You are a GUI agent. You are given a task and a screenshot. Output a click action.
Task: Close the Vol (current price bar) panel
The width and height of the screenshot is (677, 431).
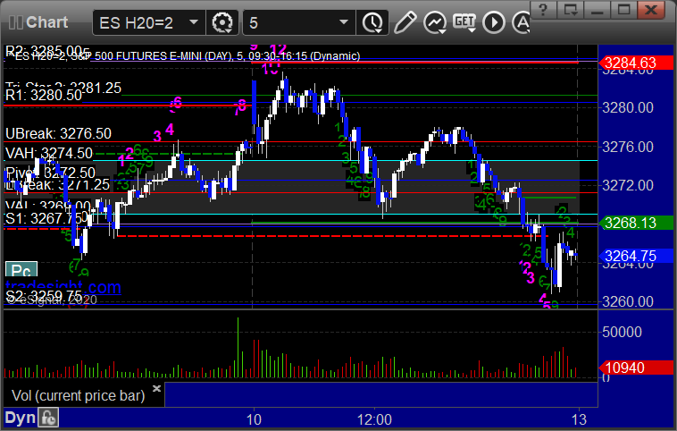click(x=156, y=388)
